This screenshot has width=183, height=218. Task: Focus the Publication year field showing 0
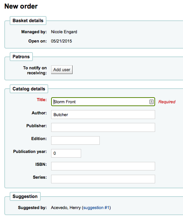pos(66,153)
